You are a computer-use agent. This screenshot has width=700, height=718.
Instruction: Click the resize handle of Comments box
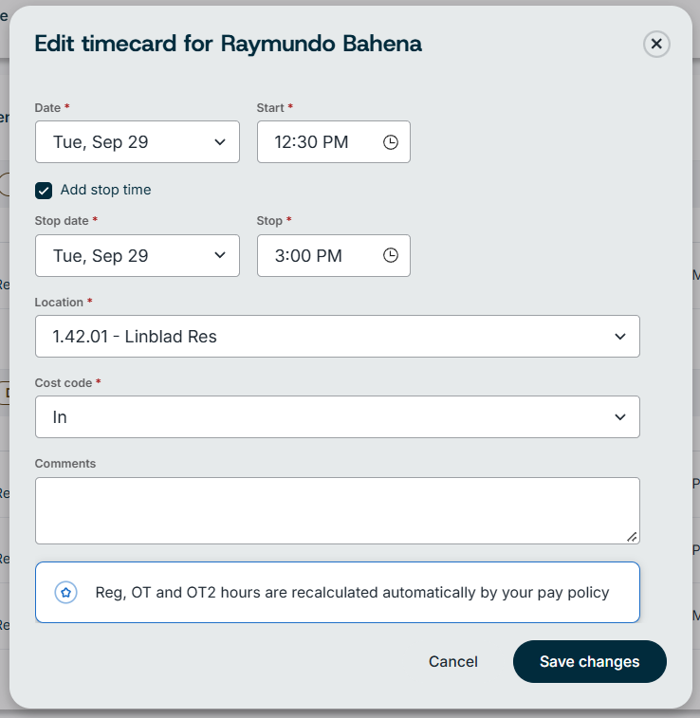tap(632, 537)
